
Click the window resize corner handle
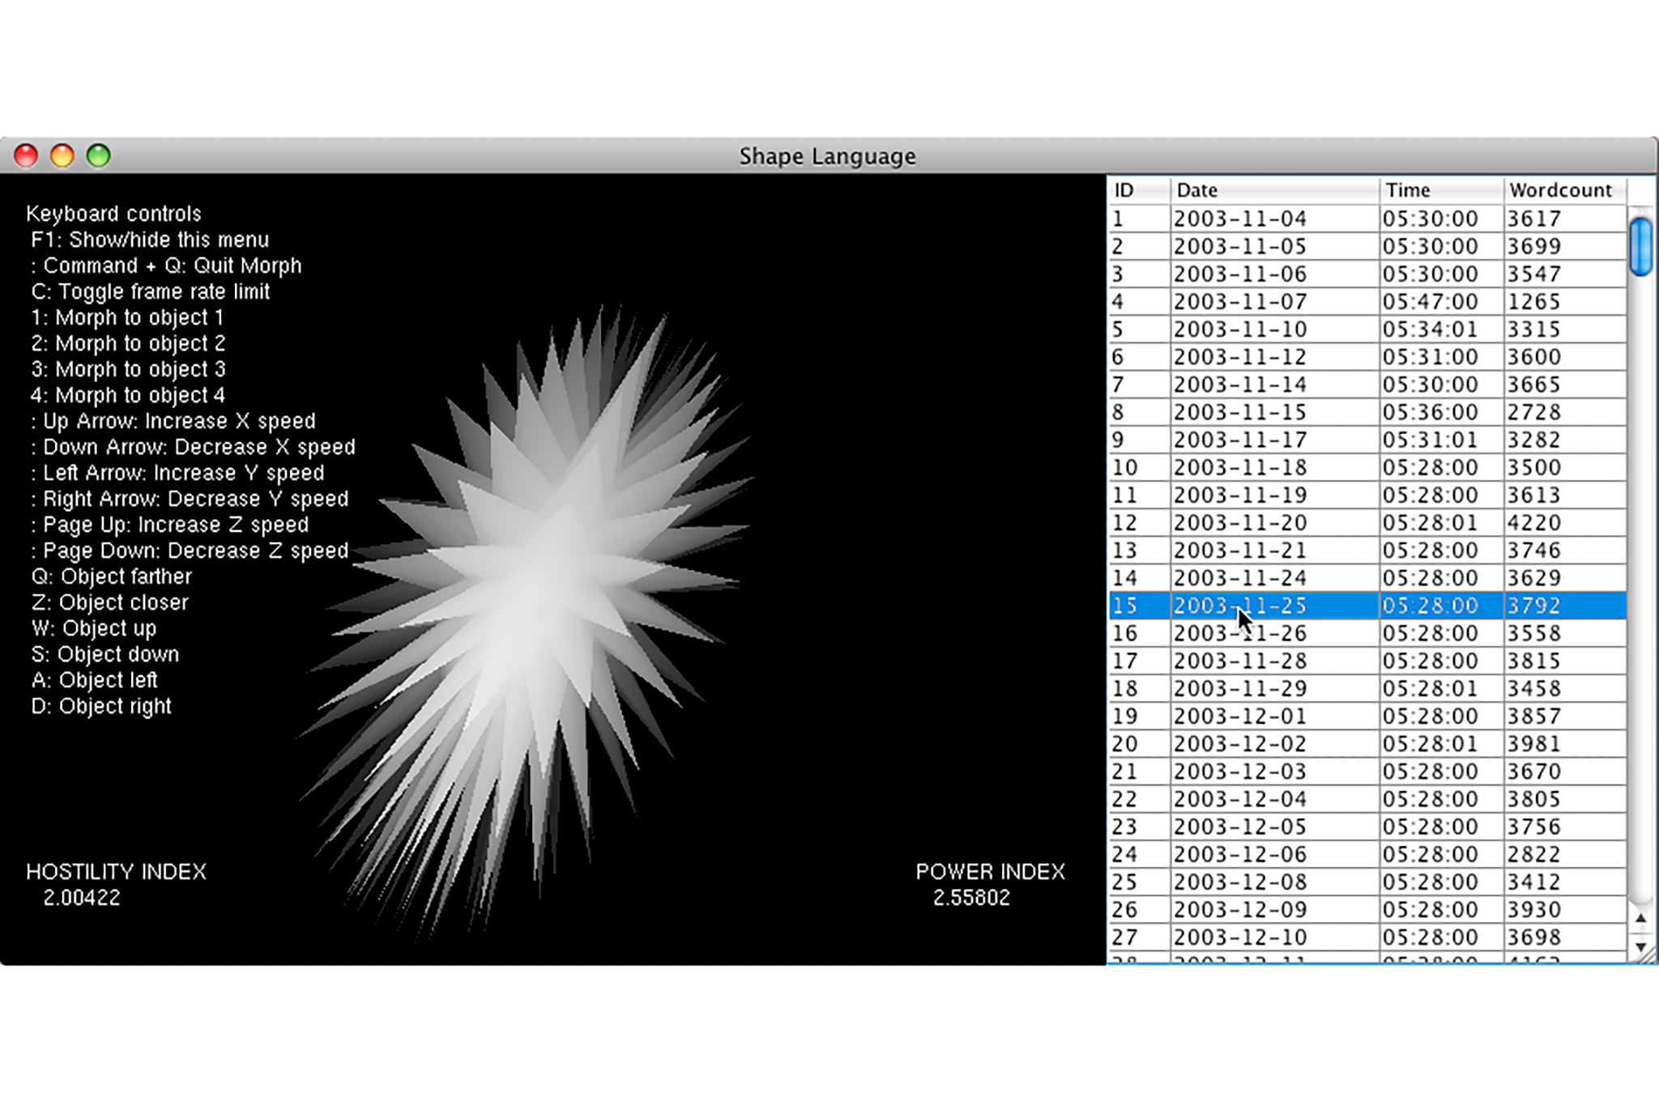click(x=1648, y=956)
